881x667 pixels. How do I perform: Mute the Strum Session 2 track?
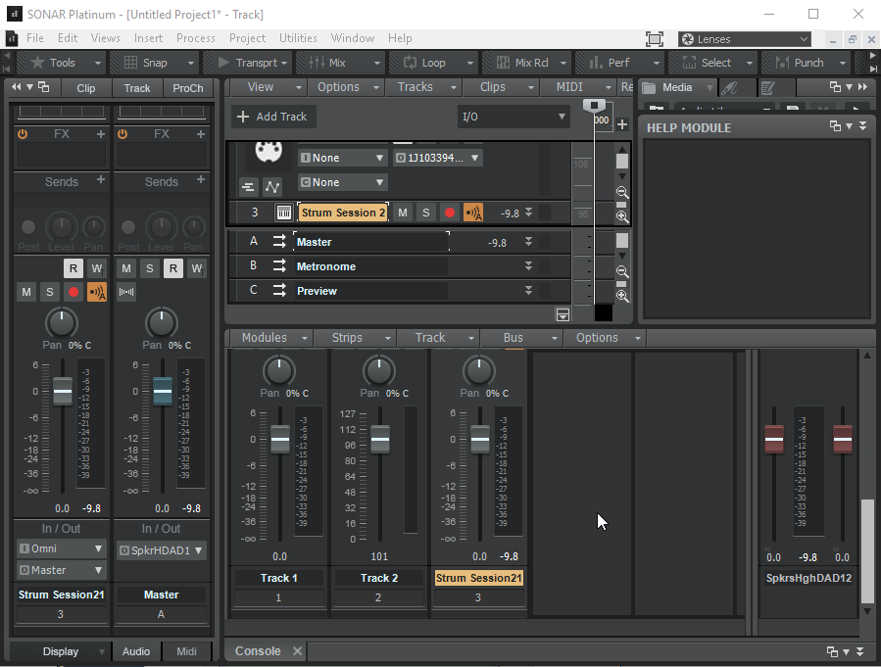[x=403, y=213]
